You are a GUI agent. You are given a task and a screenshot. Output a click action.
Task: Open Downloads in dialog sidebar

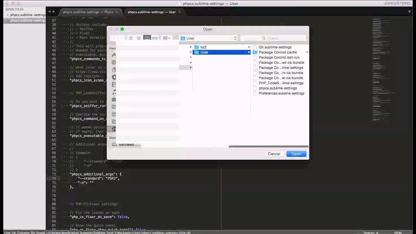[x=114, y=77]
